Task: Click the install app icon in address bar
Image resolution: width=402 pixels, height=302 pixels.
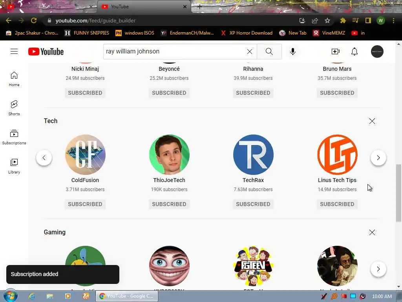Action: pyautogui.click(x=302, y=20)
